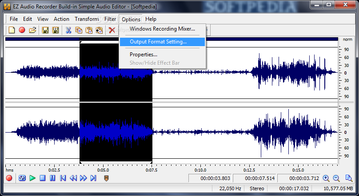Copy the selected audio region

coord(79,30)
